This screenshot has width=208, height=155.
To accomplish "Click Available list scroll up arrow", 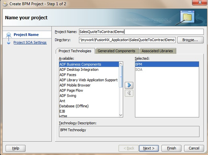I will (x=121, y=64).
